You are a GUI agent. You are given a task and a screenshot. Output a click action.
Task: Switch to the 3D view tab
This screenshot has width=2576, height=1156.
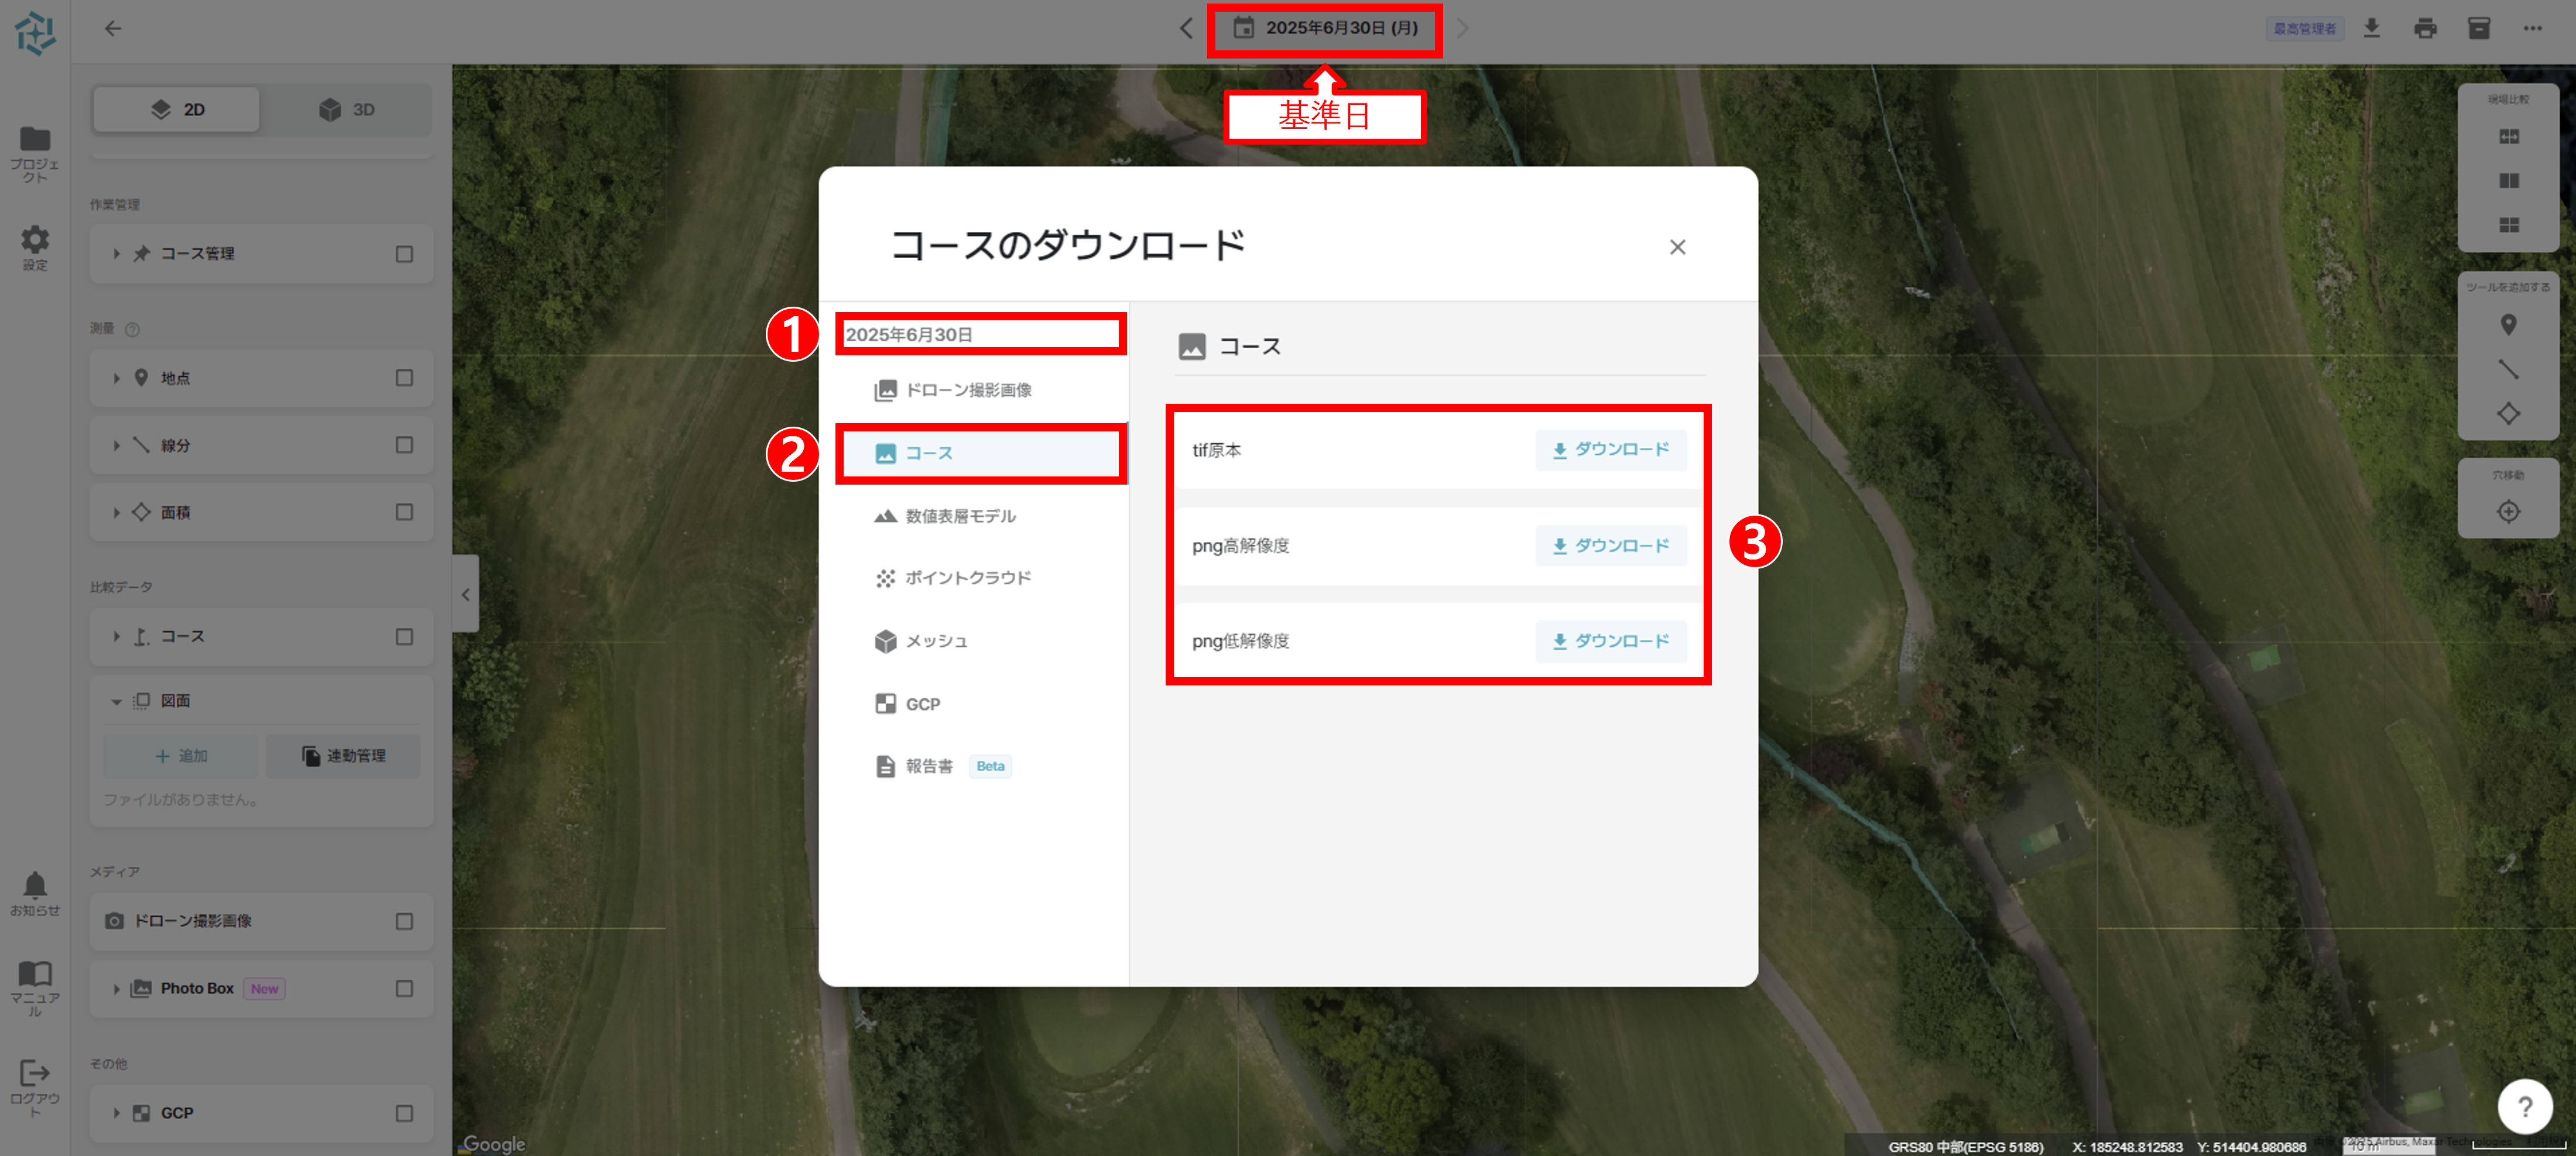coord(346,110)
